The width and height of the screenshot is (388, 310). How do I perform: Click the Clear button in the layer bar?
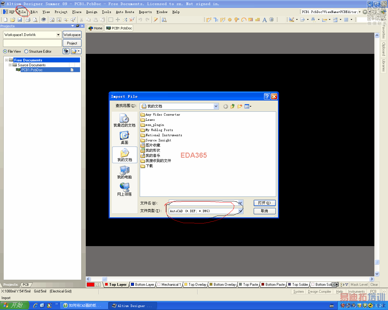374,285
